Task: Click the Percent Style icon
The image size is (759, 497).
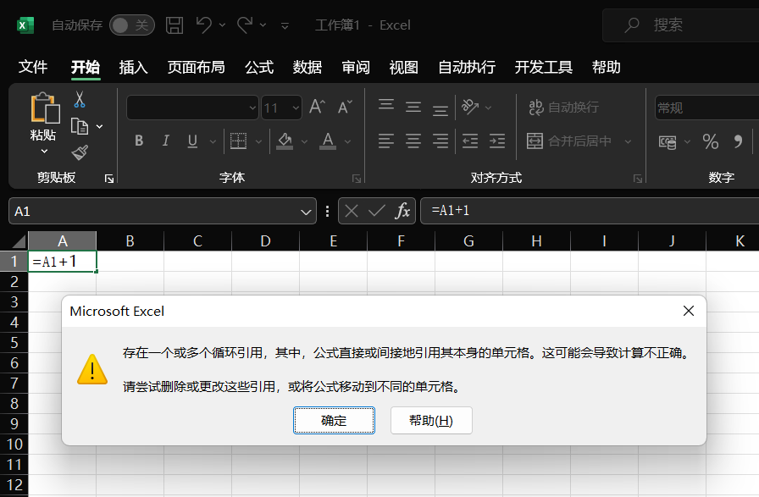Action: (711, 141)
